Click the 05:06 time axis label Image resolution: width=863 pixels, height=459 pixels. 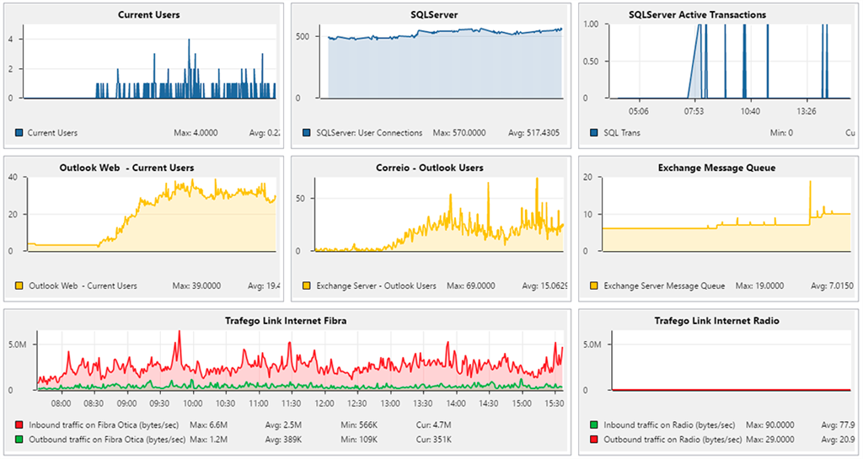[639, 111]
